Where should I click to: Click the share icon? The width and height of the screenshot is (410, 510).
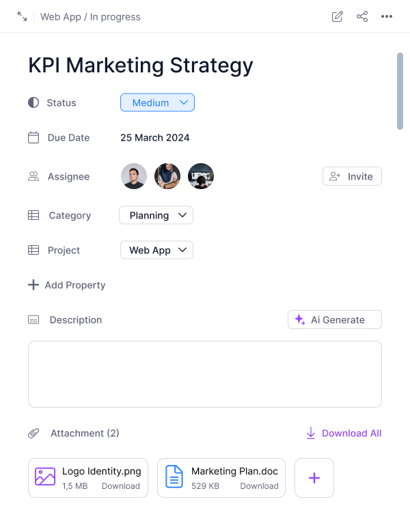tap(362, 16)
